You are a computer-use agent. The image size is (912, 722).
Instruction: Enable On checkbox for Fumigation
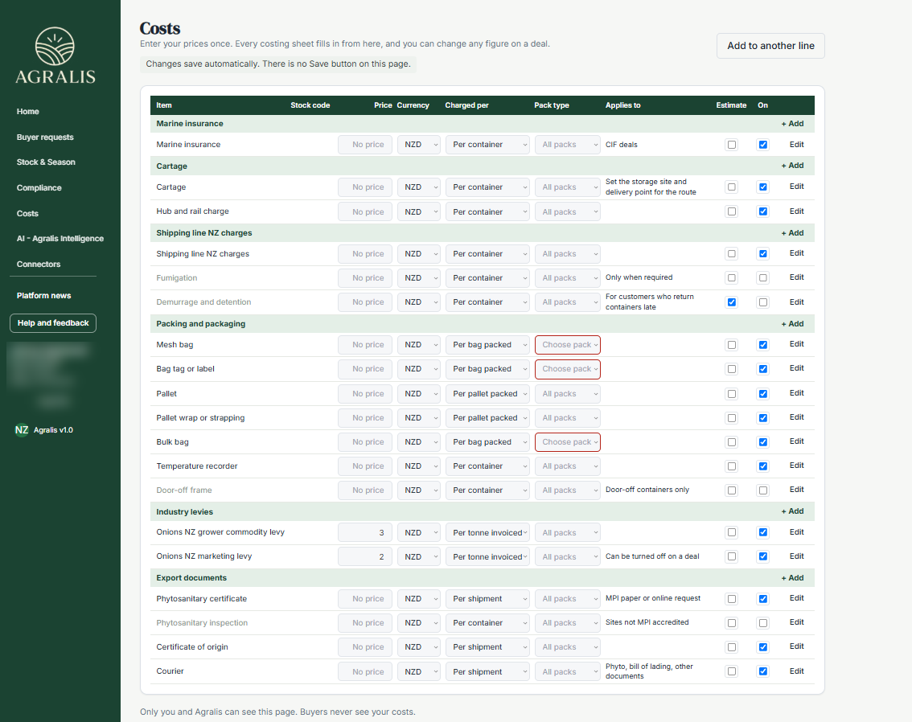coord(763,278)
